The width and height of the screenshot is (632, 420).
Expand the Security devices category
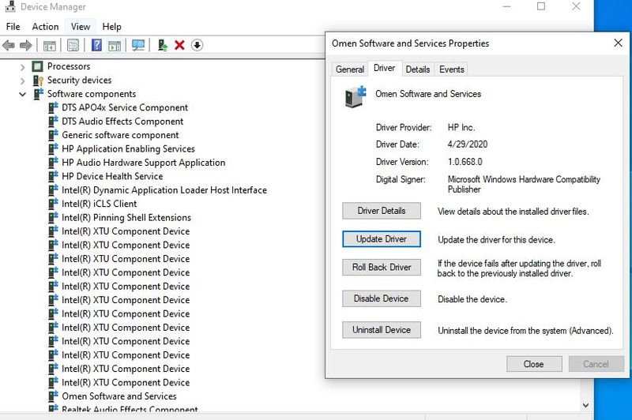pos(22,81)
